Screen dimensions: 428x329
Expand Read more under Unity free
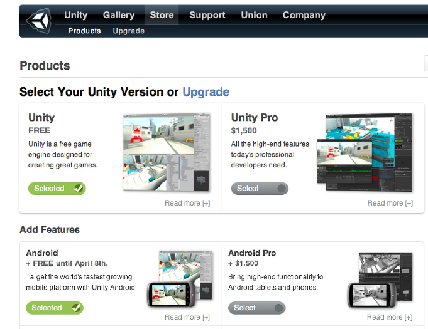[187, 203]
